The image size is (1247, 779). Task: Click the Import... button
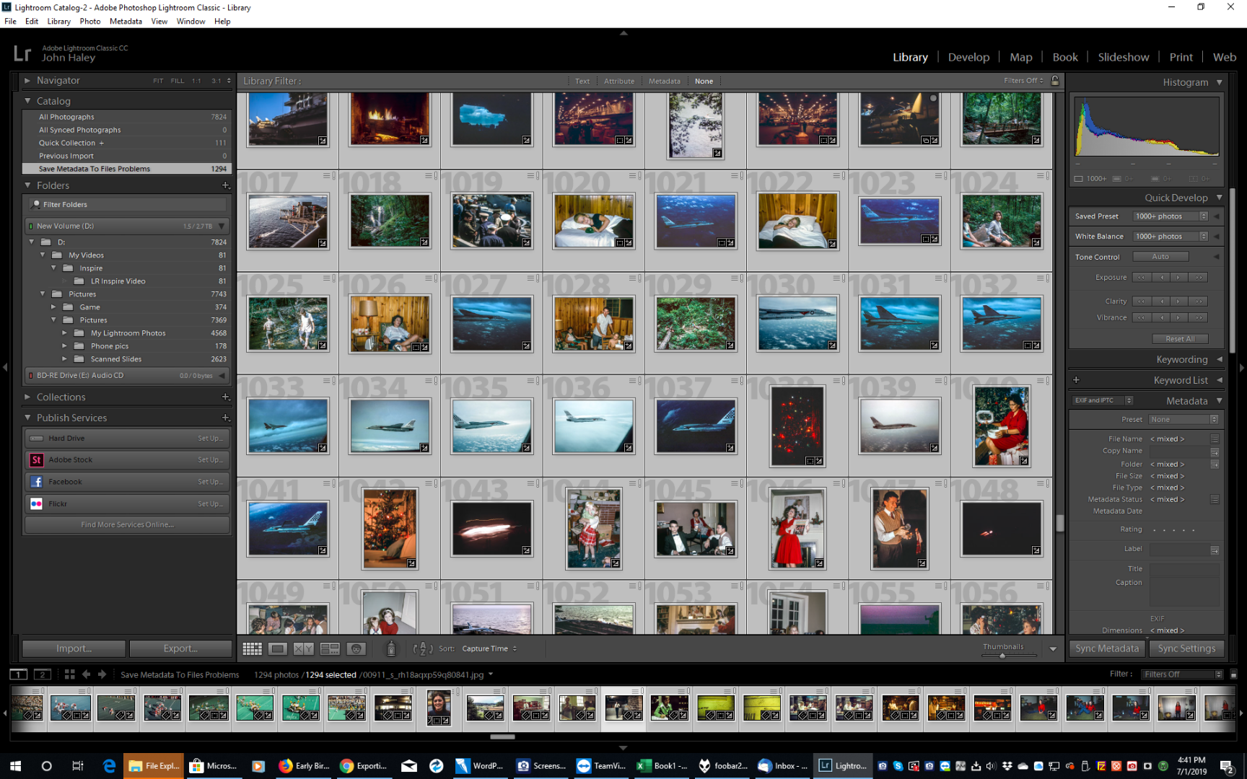74,648
